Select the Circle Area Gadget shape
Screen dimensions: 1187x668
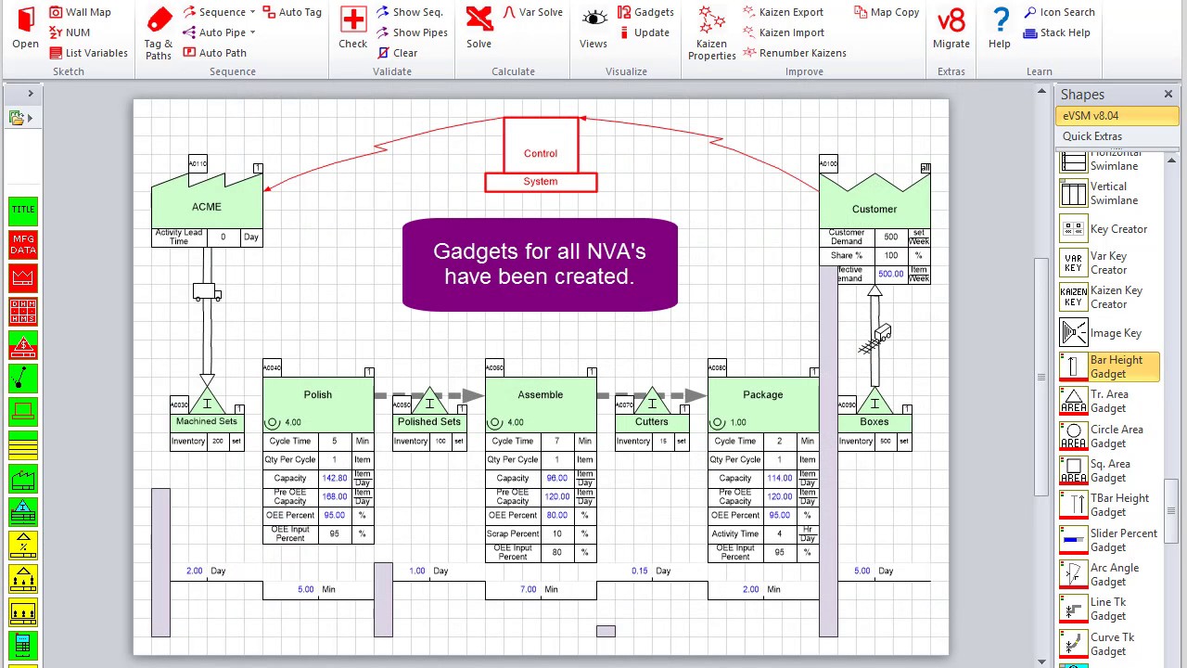(1109, 436)
